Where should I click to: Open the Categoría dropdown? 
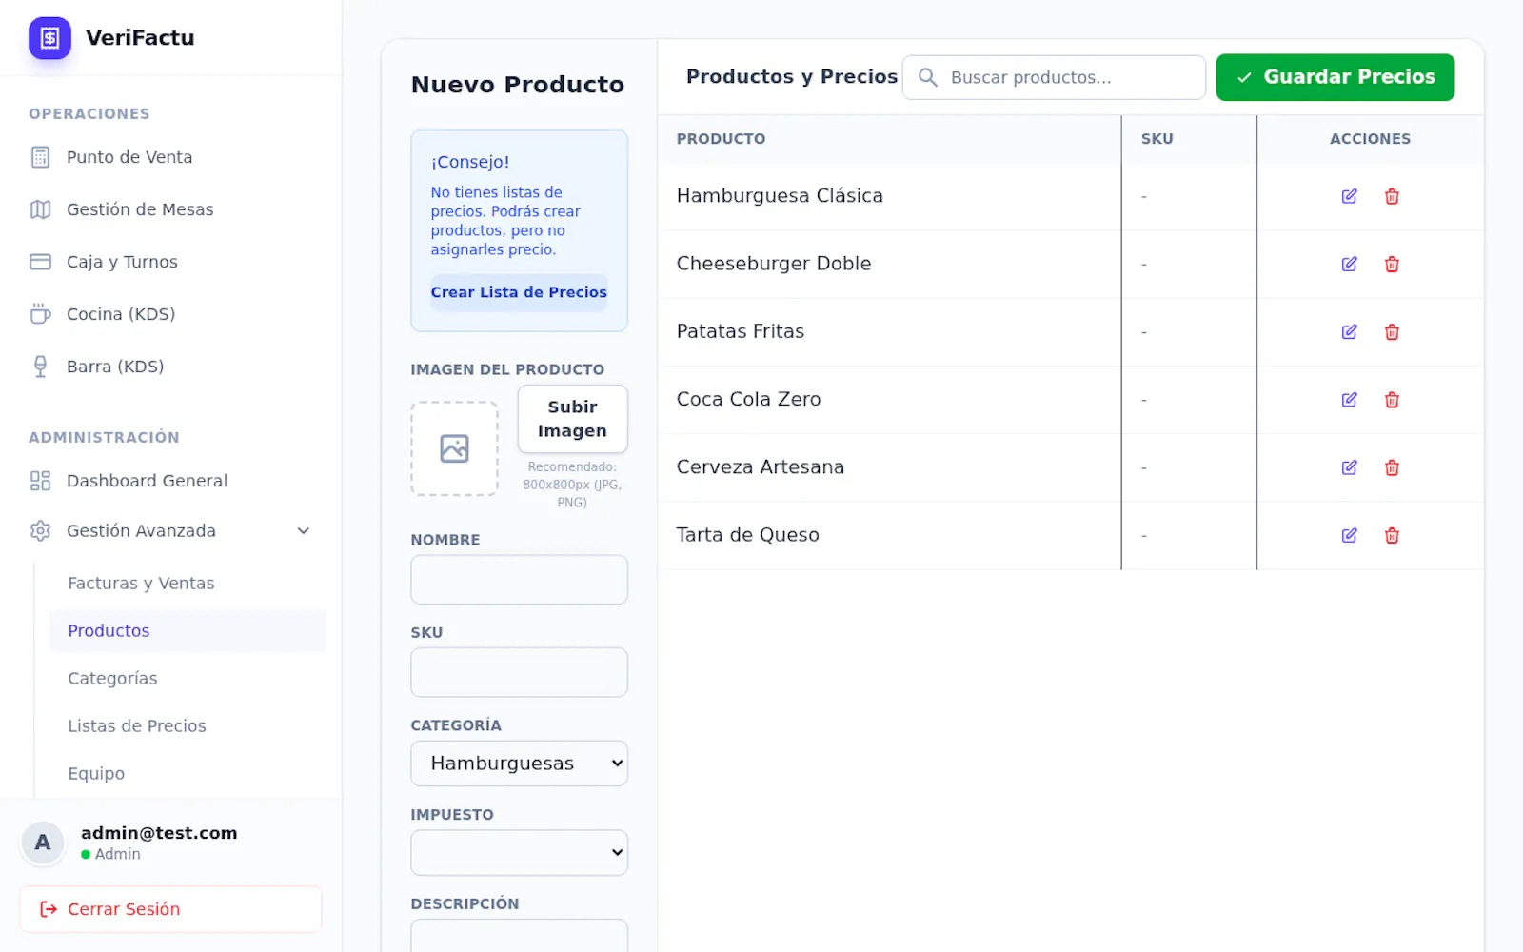coord(519,764)
